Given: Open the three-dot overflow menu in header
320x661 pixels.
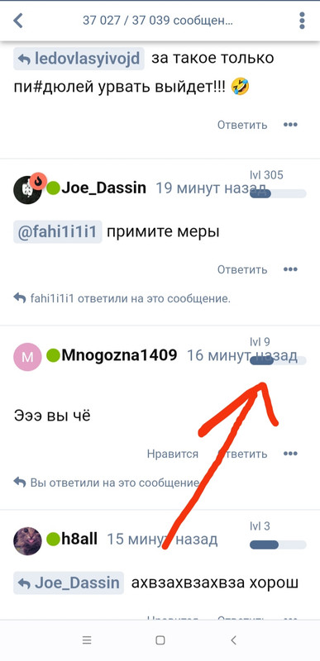Looking at the screenshot, I should click(302, 20).
